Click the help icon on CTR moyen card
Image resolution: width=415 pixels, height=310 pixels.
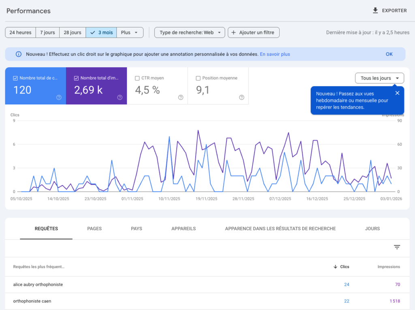pos(181,97)
